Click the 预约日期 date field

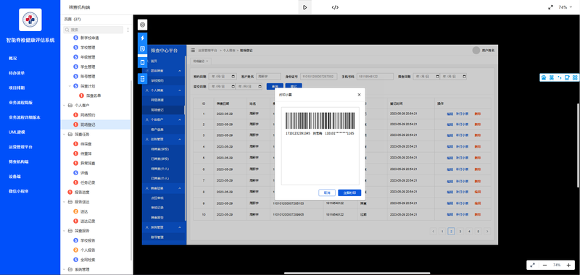pos(223,77)
